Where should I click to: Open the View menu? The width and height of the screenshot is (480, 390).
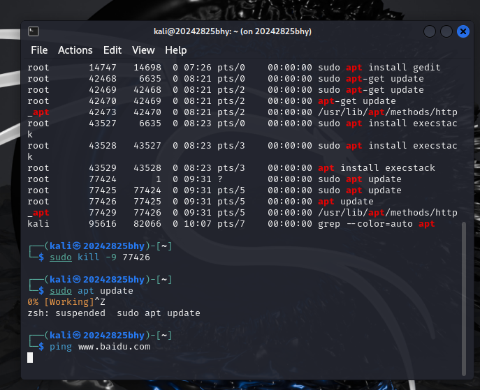pyautogui.click(x=143, y=50)
